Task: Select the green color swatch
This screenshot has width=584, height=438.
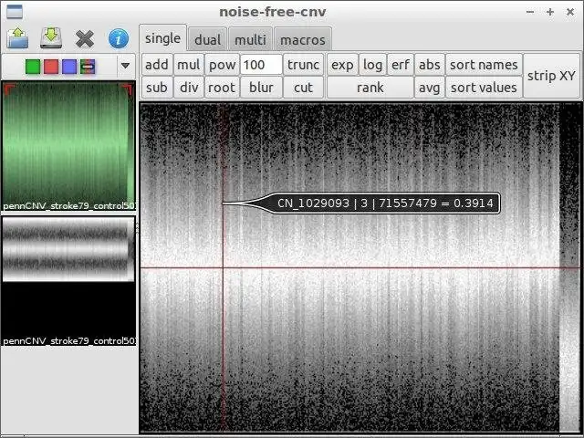Action: pos(33,67)
